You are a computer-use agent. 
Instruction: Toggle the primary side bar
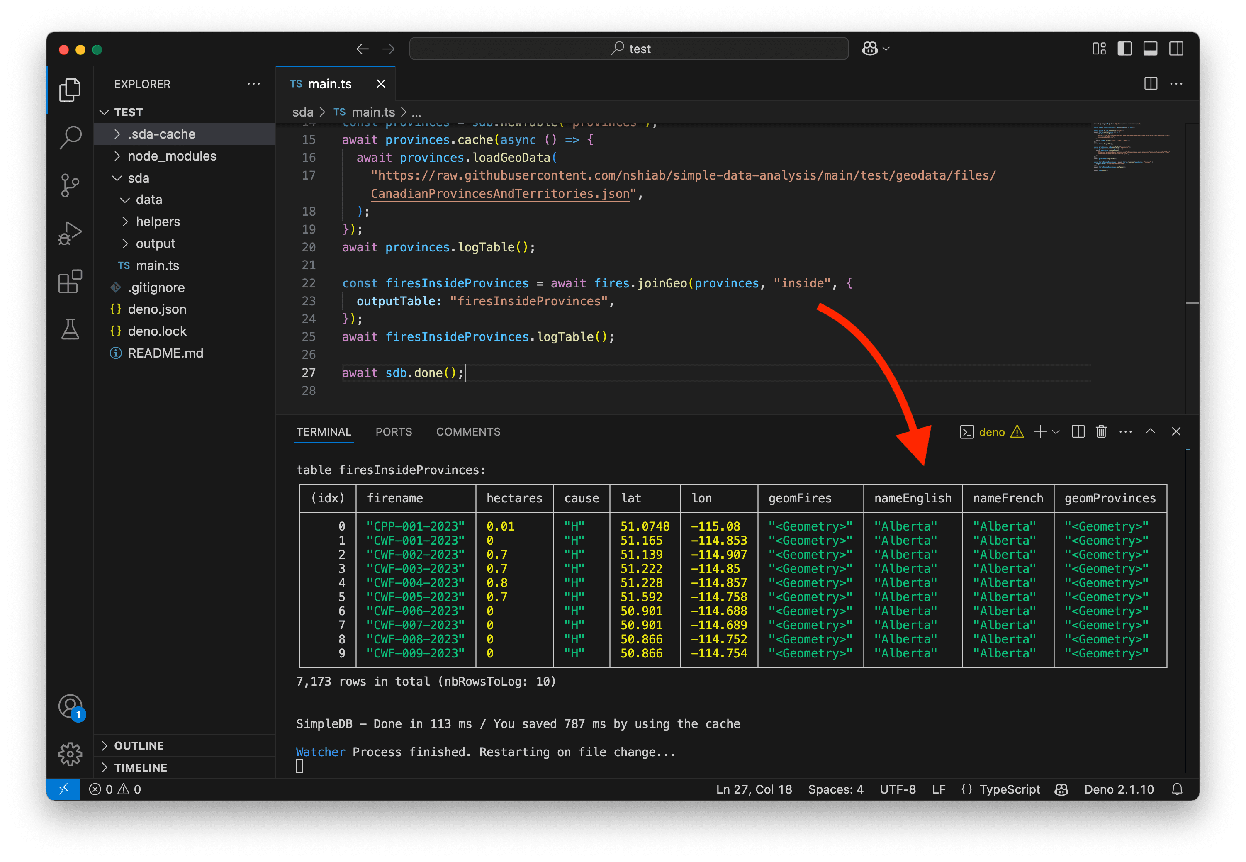[1124, 49]
